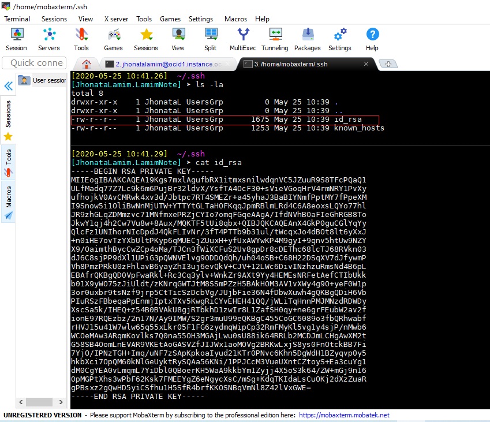The width and height of the screenshot is (490, 422).
Task: Open the Settings menu
Action: click(201, 19)
